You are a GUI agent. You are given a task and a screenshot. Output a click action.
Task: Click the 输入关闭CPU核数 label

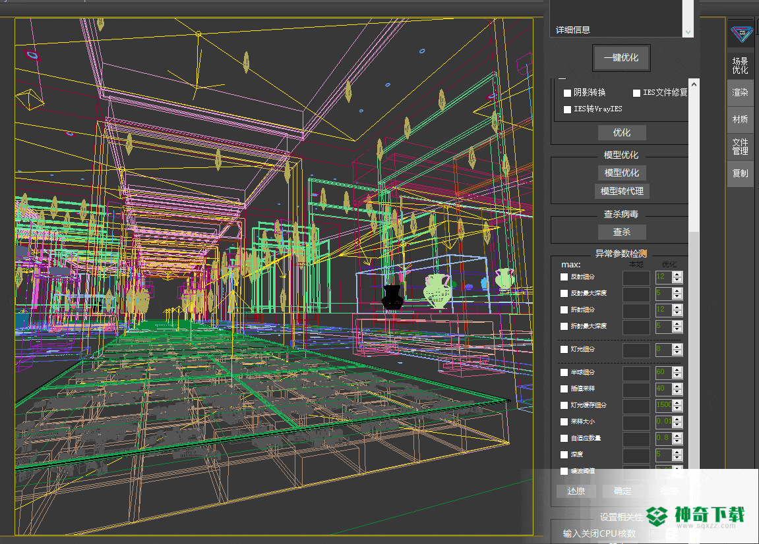[599, 533]
